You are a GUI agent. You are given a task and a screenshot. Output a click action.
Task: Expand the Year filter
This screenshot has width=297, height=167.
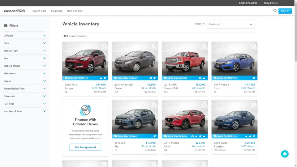click(25, 58)
